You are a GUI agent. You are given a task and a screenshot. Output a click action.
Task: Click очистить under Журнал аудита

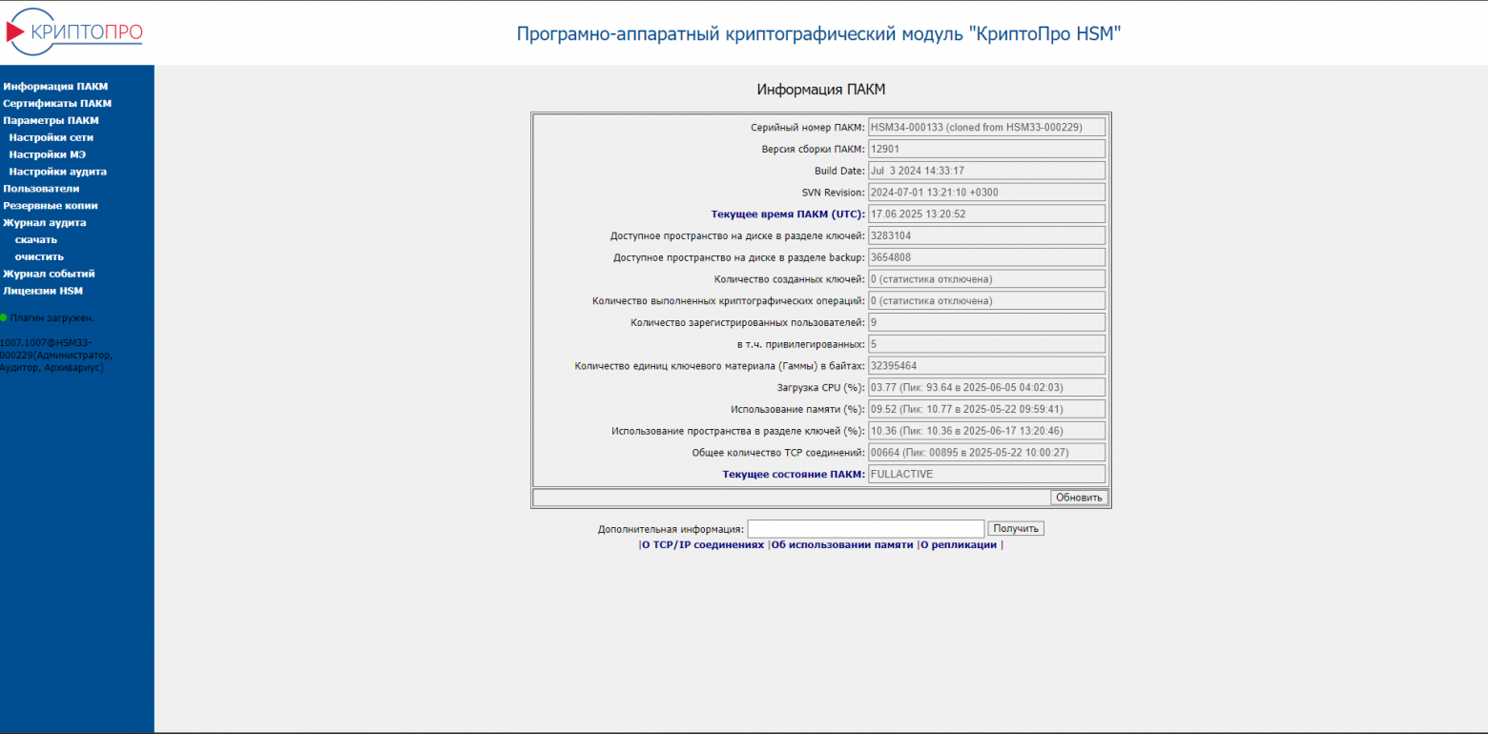pyautogui.click(x=38, y=256)
